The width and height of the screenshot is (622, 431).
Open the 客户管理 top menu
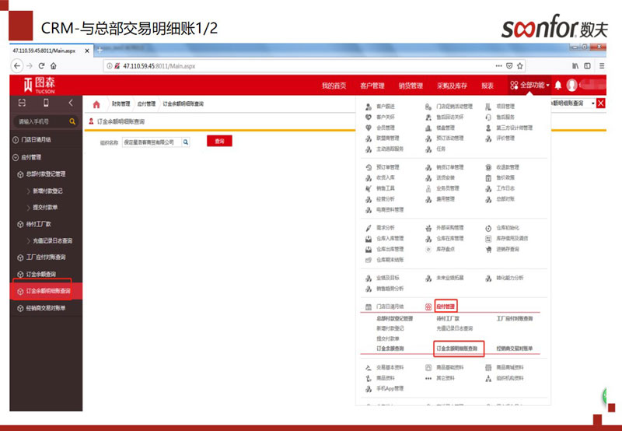(x=372, y=86)
